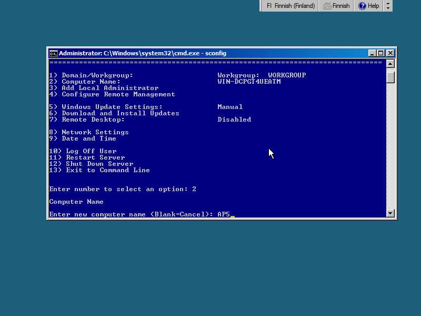The image size is (421, 316).
Task: Click the 'Restart Server' option text
Action: pyautogui.click(x=95, y=157)
